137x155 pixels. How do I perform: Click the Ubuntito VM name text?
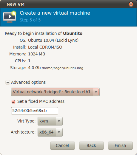tap(73, 33)
